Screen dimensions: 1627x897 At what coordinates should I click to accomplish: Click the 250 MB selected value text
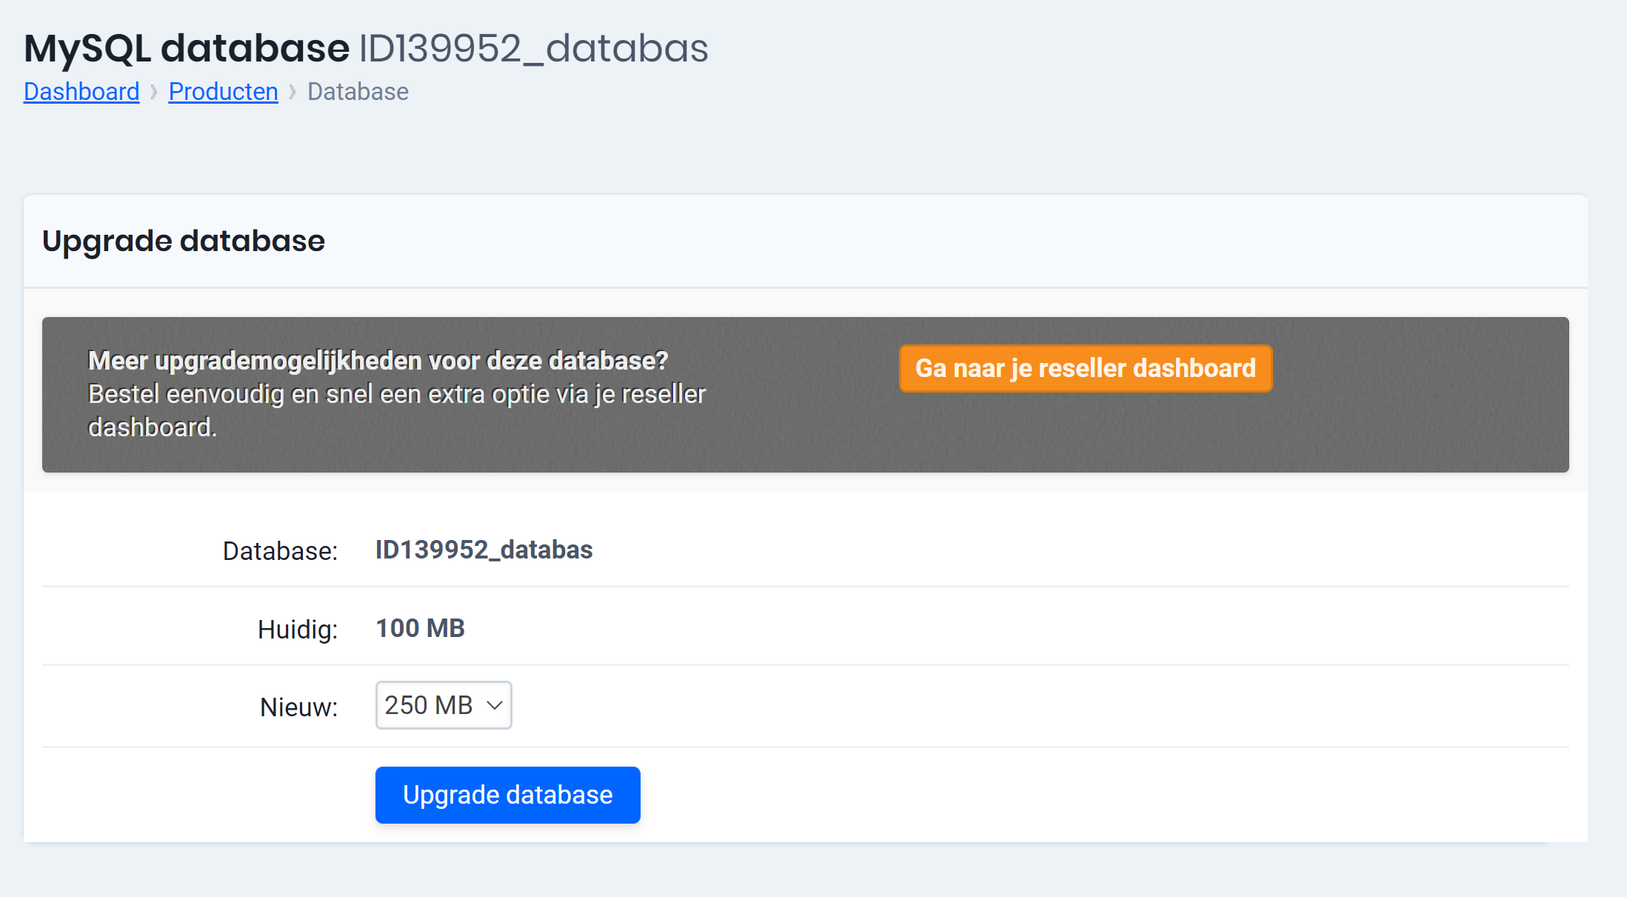point(430,705)
